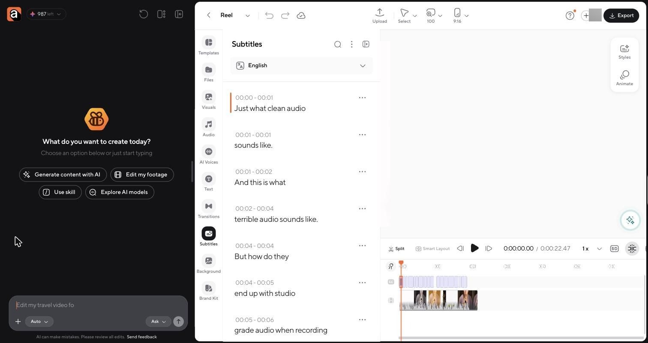648x343 pixels.
Task: Click the Undo arrow
Action: point(269,15)
